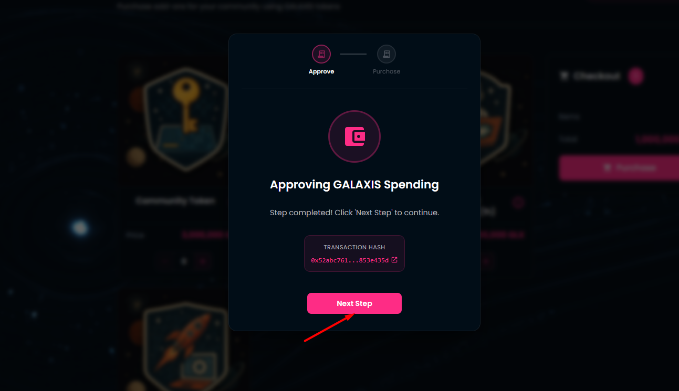Viewport: 679px width, 391px height.
Task: Click the cart icon beside Checkout
Action: tap(565, 76)
